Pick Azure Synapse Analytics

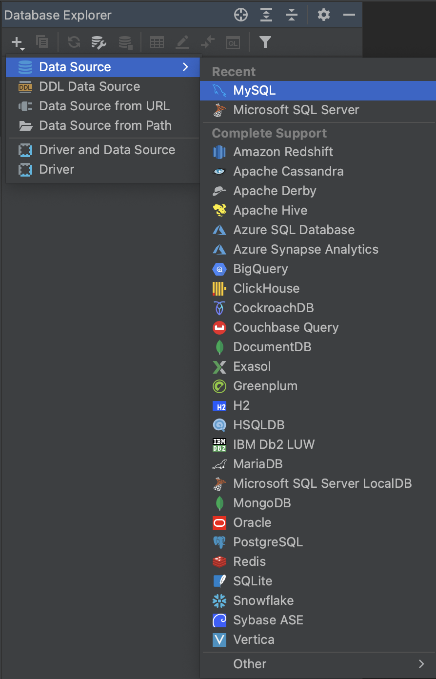(318, 249)
